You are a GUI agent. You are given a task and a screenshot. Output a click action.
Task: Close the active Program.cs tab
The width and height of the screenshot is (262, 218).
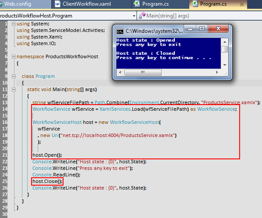click(x=241, y=4)
